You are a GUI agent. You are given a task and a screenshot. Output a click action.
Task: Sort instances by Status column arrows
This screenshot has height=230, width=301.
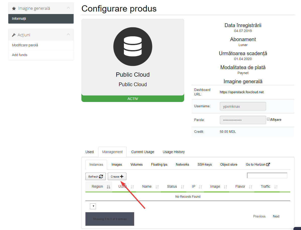pyautogui.click(x=183, y=187)
